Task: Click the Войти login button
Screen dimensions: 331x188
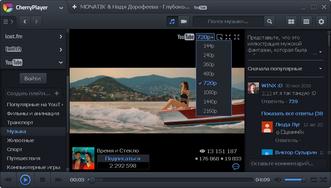Action: click(33, 79)
